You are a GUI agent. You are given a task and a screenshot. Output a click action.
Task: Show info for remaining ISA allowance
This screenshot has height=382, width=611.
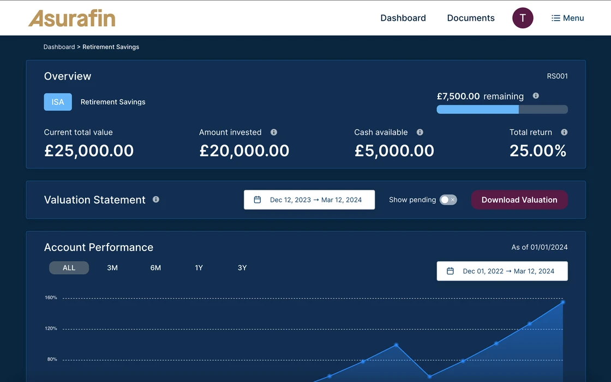[x=536, y=96]
